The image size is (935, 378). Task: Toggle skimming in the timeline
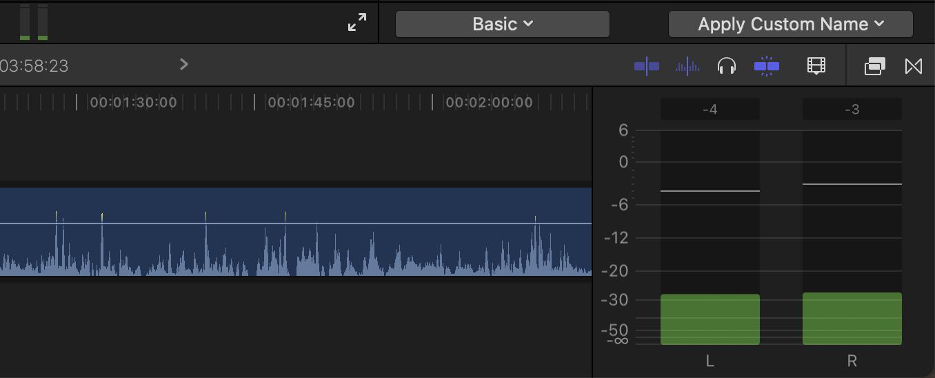coord(647,66)
